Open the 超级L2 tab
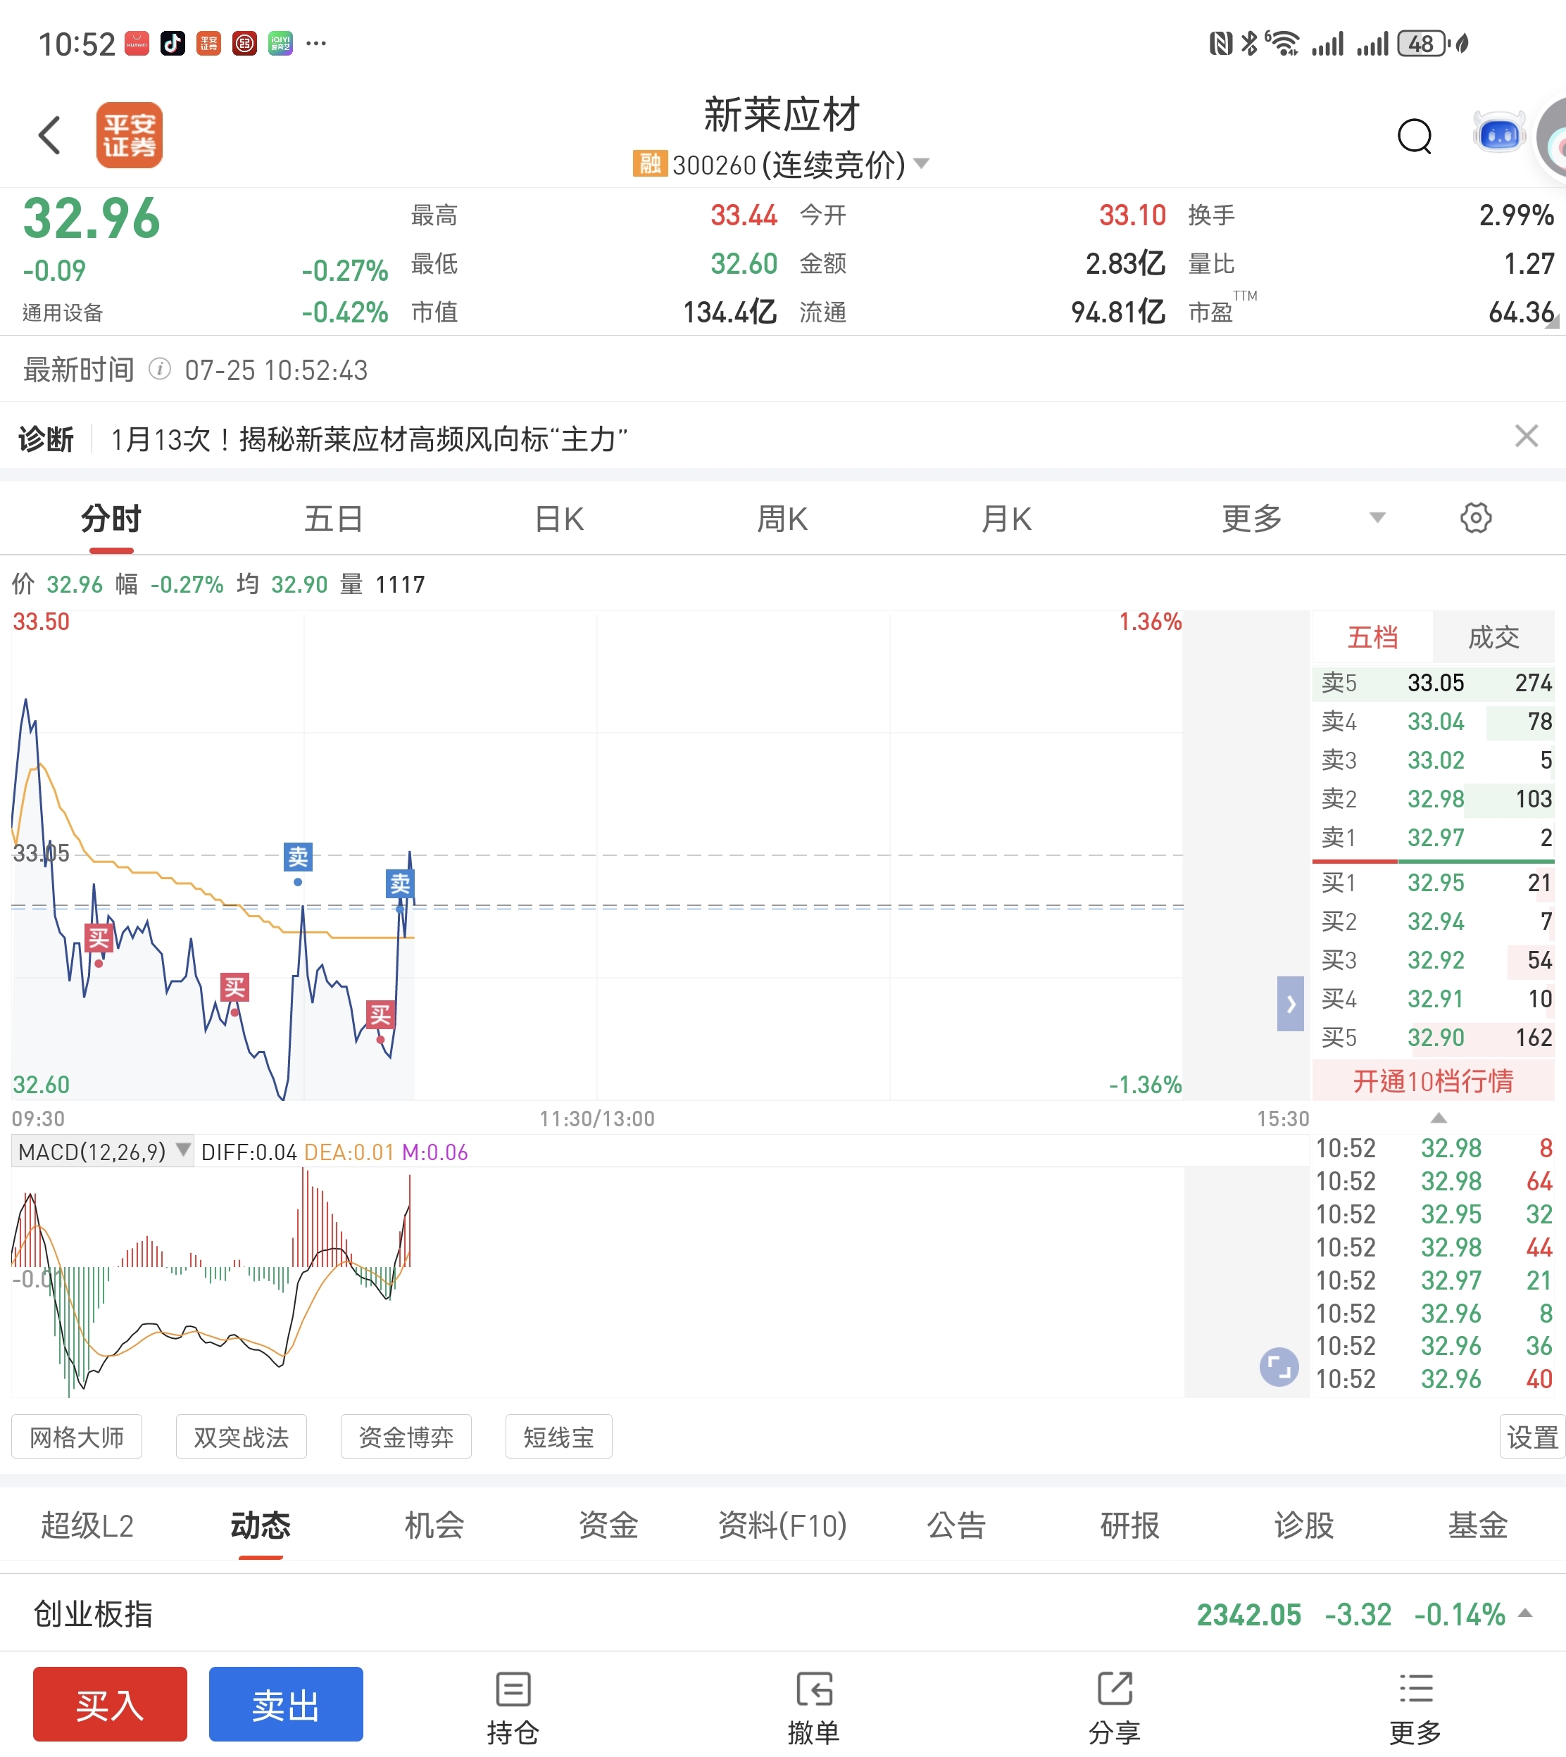 (x=87, y=1525)
